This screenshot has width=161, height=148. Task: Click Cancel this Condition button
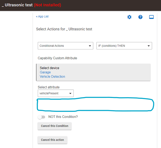55,126
